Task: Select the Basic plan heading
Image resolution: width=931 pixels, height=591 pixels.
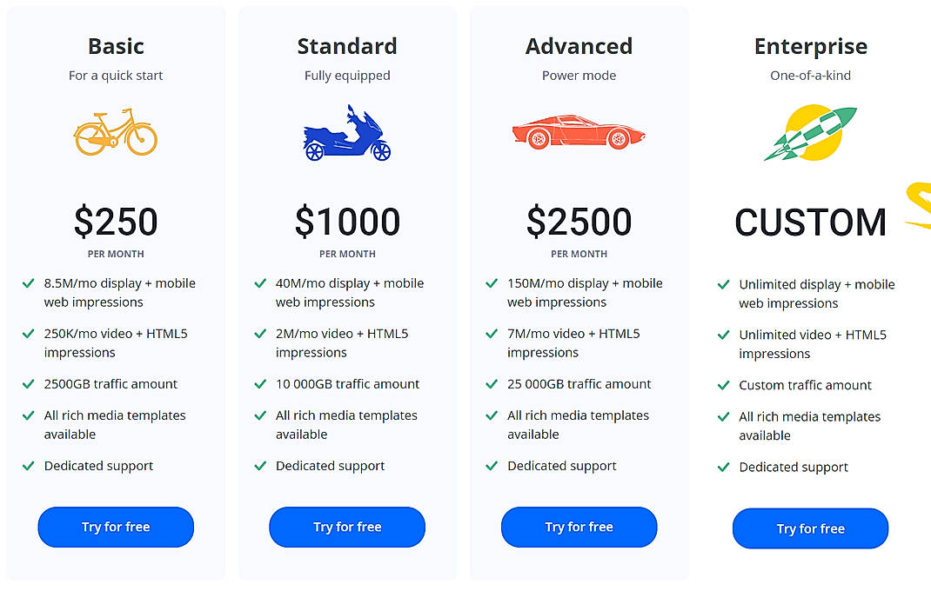Action: 116,46
